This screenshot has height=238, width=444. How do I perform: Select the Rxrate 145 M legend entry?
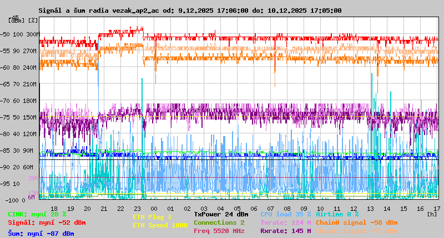point(285,231)
